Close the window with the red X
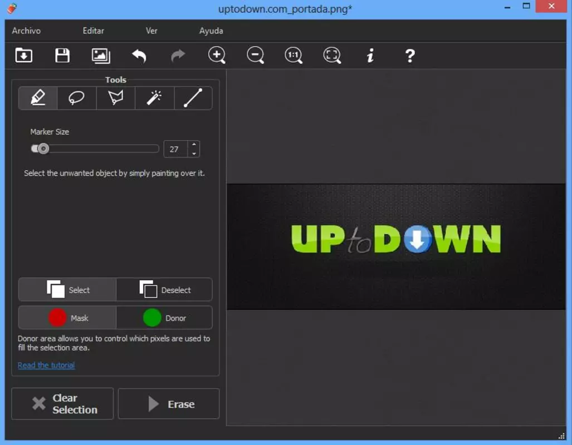 551,6
